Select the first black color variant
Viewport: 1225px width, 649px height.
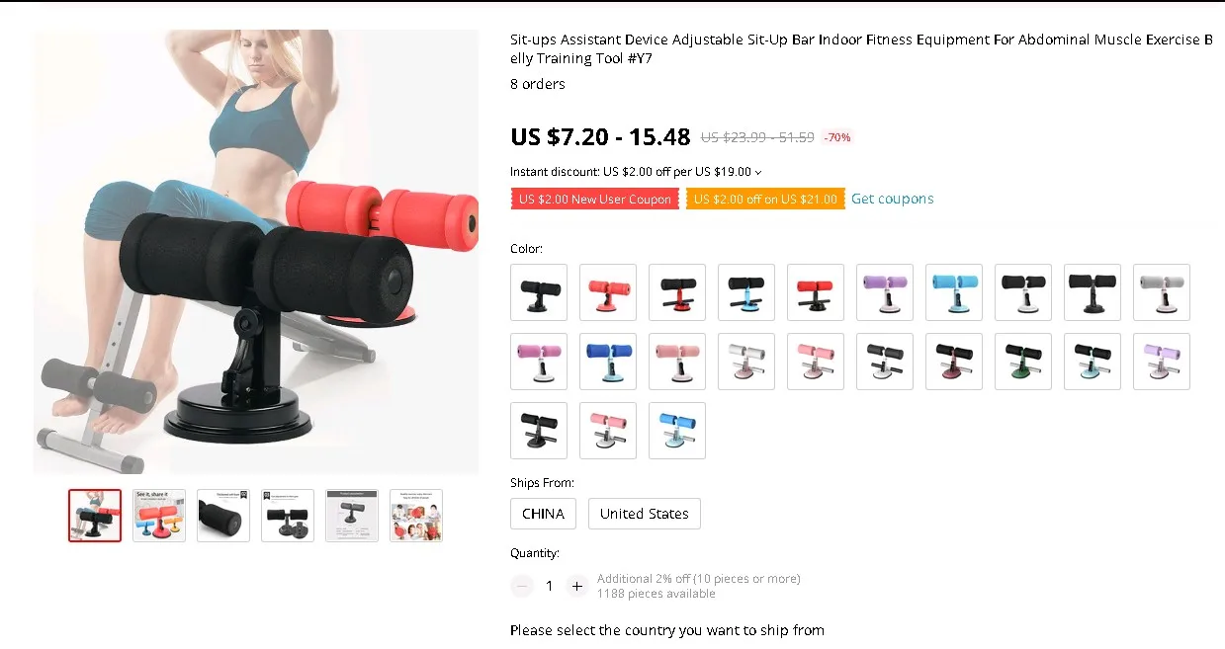(x=539, y=292)
